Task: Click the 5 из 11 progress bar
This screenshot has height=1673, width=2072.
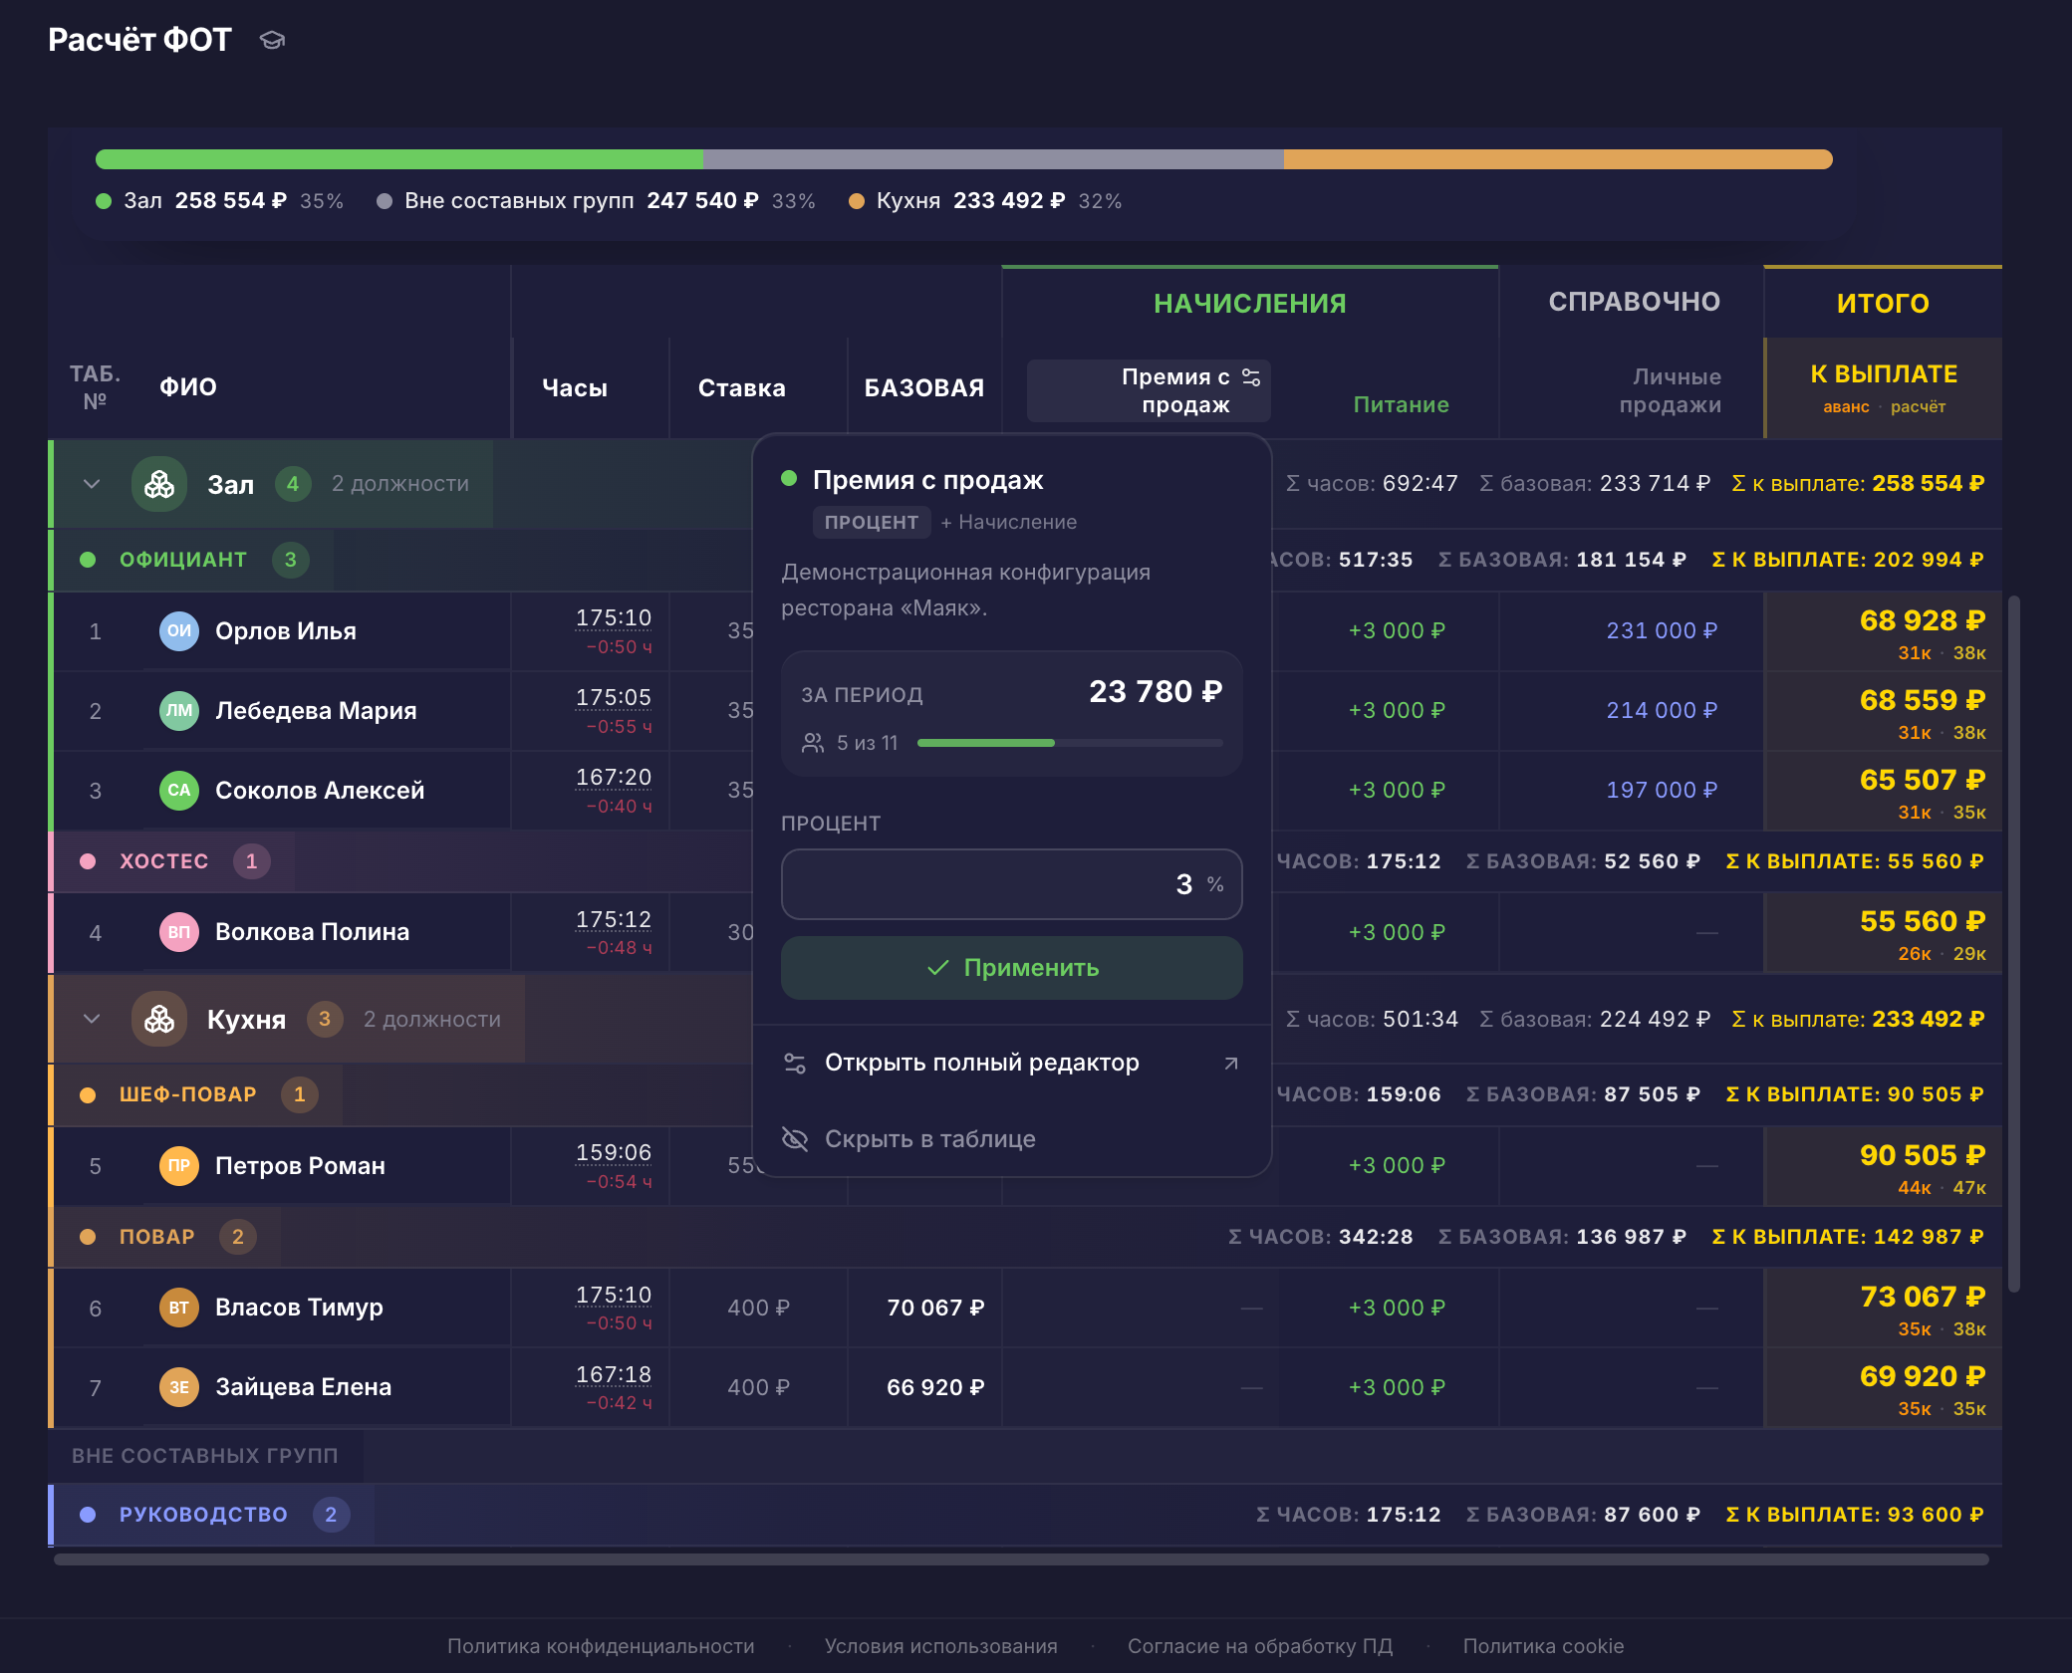Action: (1070, 743)
